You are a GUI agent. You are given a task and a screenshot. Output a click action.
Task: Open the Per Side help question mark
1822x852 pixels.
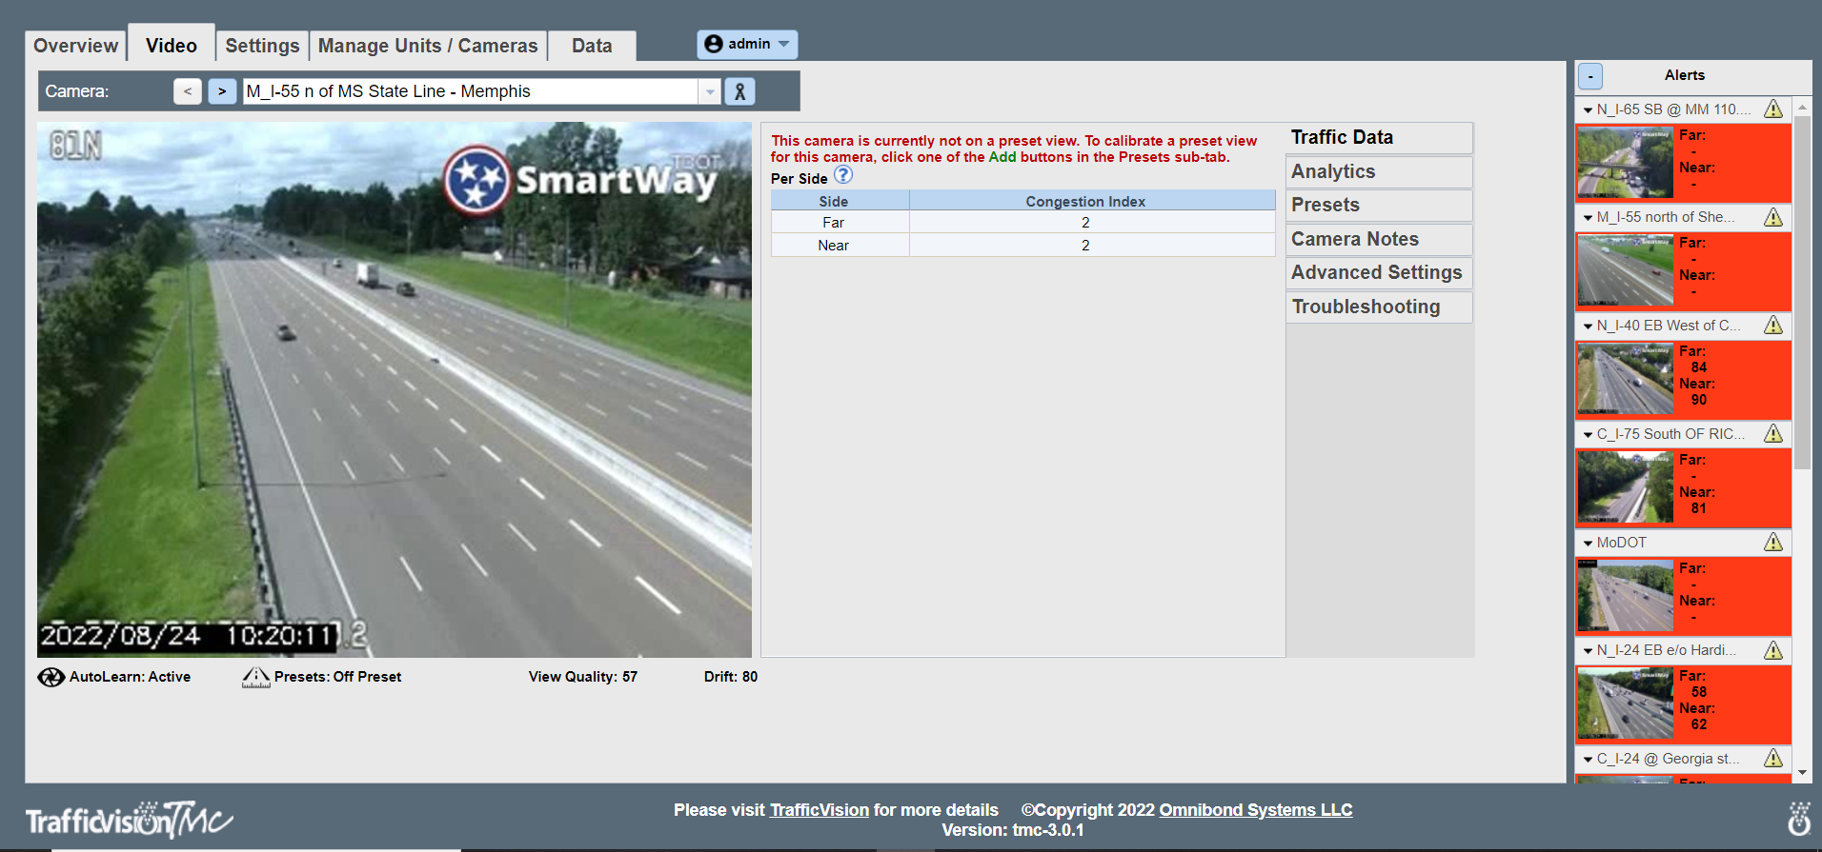tap(843, 175)
